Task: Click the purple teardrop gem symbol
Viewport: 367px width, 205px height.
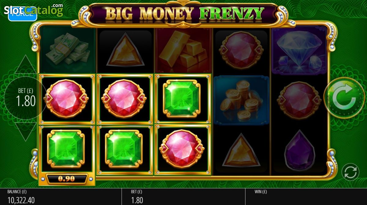Action: click(299, 150)
